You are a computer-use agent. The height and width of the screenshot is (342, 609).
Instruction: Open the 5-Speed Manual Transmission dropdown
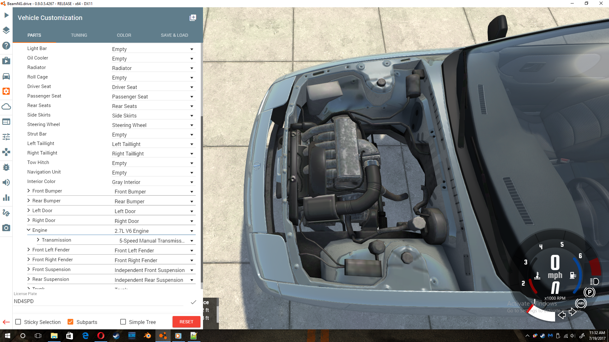[x=157, y=241]
